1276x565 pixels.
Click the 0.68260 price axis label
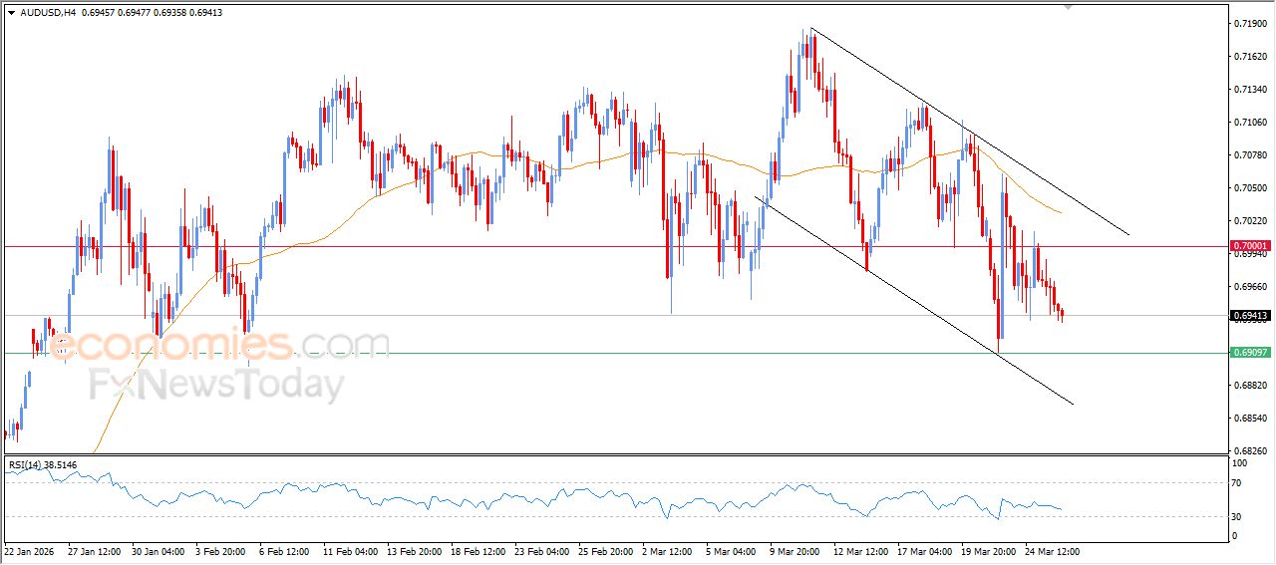[1250, 450]
